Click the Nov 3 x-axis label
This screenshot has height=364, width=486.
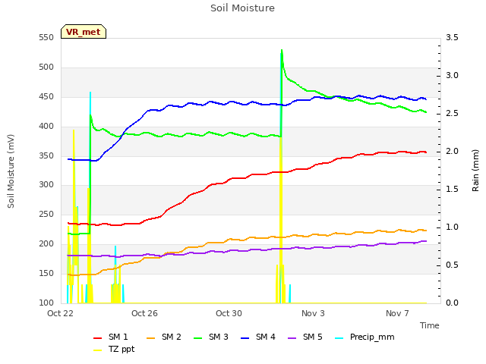(313, 313)
